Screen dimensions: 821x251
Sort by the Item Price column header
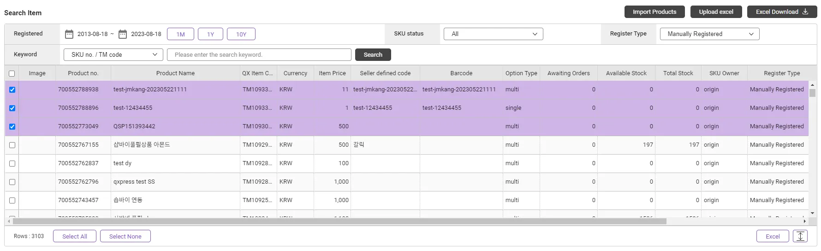pyautogui.click(x=332, y=73)
